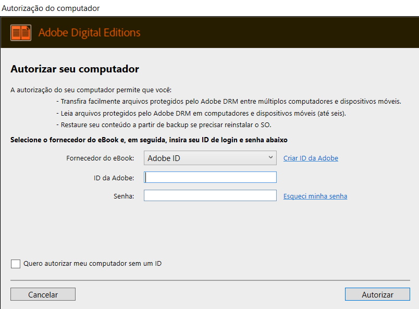Viewport: 419px width, 309px height.
Task: Click the 'Senha:' label
Action: [124, 196]
